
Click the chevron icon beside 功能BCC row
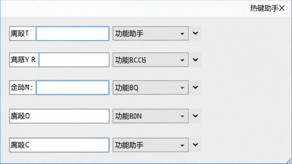(x=195, y=60)
